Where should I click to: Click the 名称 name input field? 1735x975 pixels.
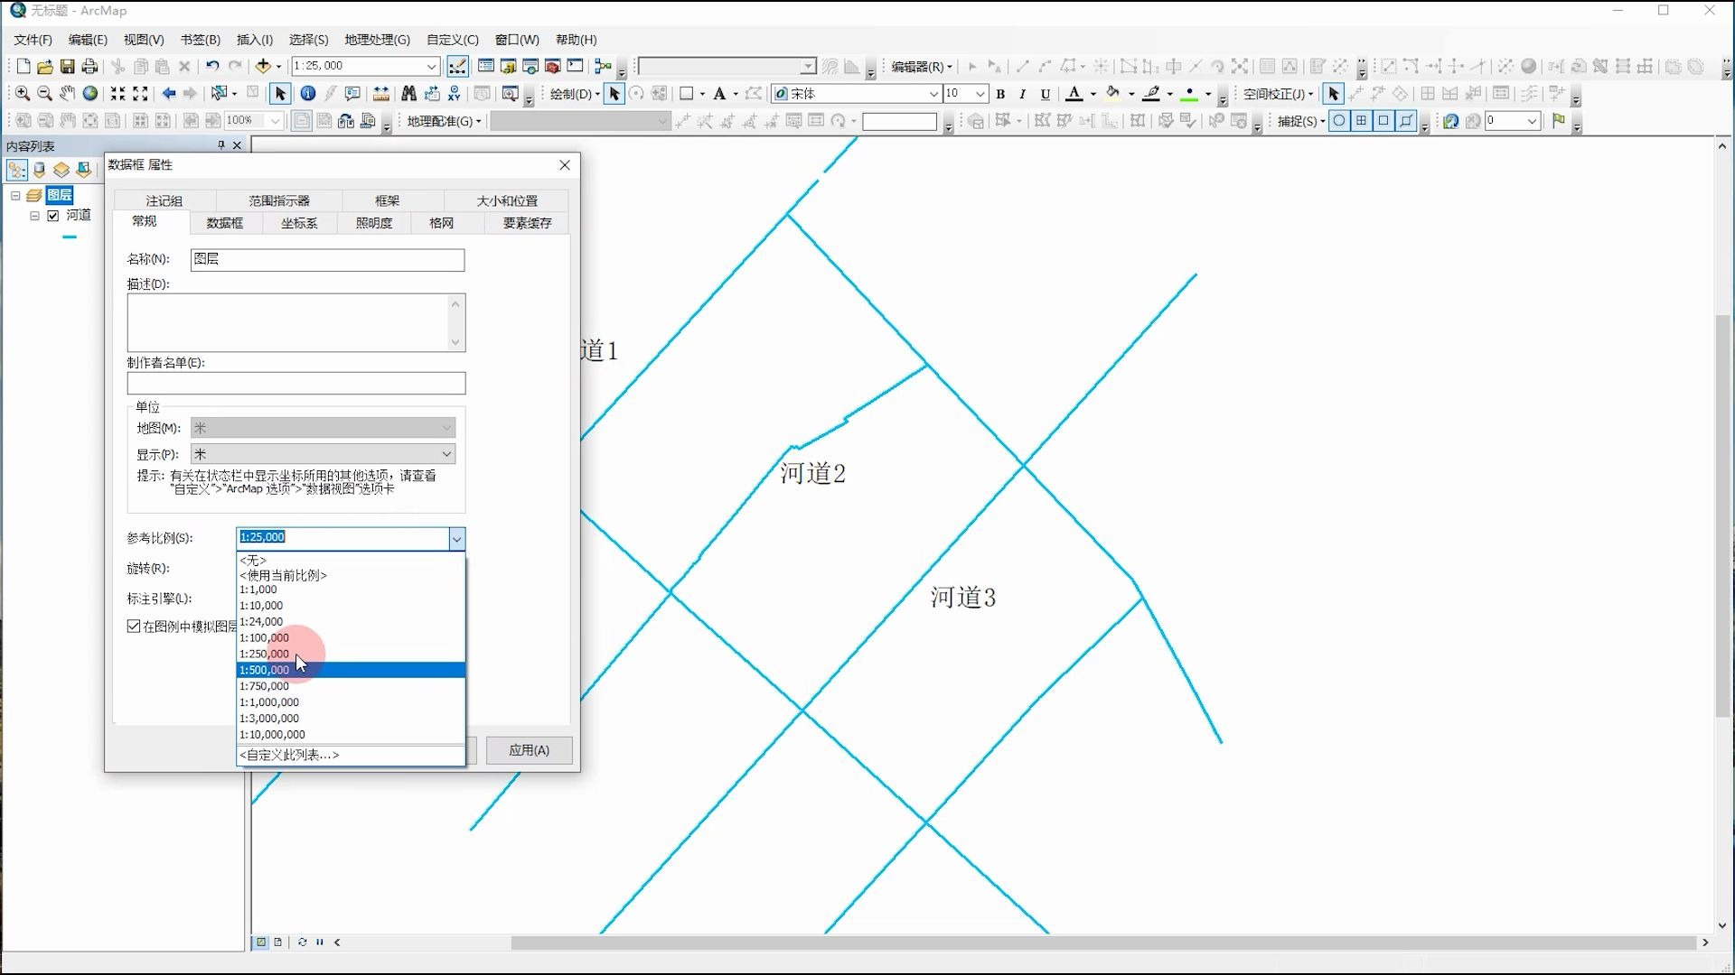pyautogui.click(x=327, y=259)
